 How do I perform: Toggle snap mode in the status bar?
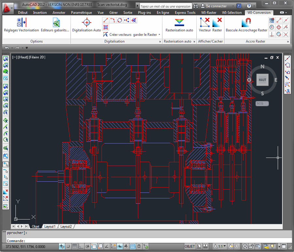click(68, 246)
